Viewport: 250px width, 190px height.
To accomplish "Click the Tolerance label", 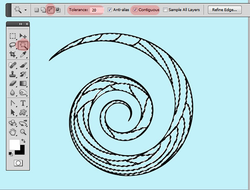I will click(x=78, y=10).
